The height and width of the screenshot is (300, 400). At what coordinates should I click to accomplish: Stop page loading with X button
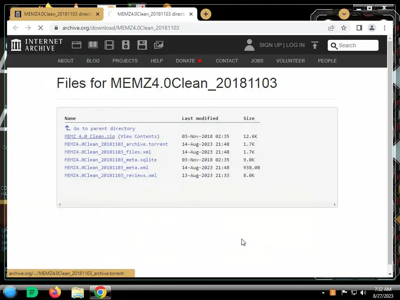coord(41,28)
